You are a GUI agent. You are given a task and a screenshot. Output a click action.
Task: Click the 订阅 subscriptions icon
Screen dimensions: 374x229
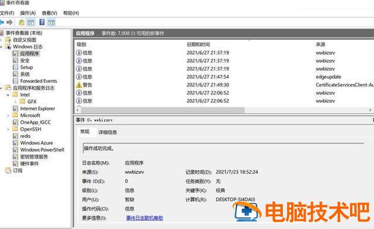click(8, 170)
